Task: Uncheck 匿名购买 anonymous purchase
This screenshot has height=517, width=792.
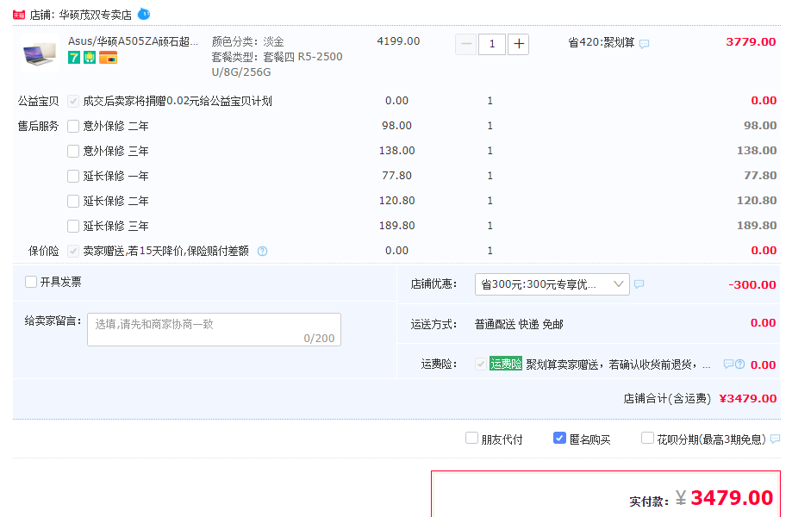Action: pyautogui.click(x=559, y=438)
